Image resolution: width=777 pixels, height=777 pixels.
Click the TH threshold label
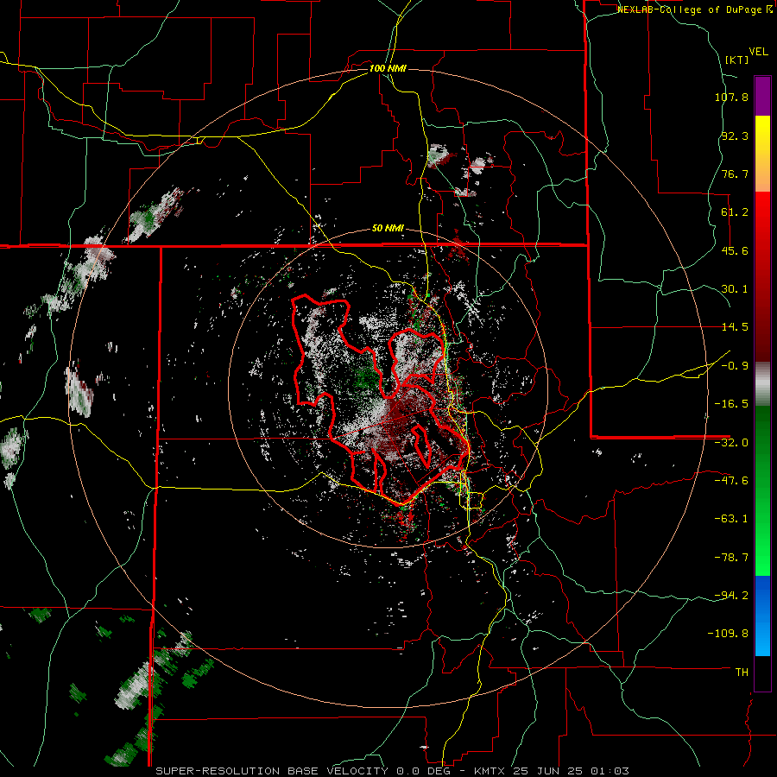click(x=742, y=673)
